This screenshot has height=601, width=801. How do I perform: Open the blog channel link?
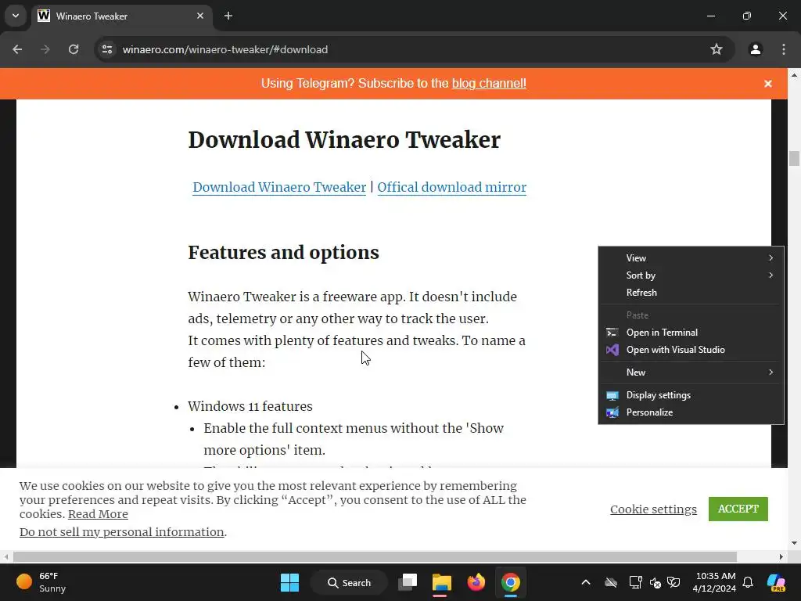coord(489,83)
